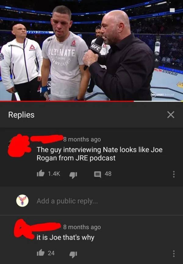Click the top comment's redacted username

[x=47, y=139]
